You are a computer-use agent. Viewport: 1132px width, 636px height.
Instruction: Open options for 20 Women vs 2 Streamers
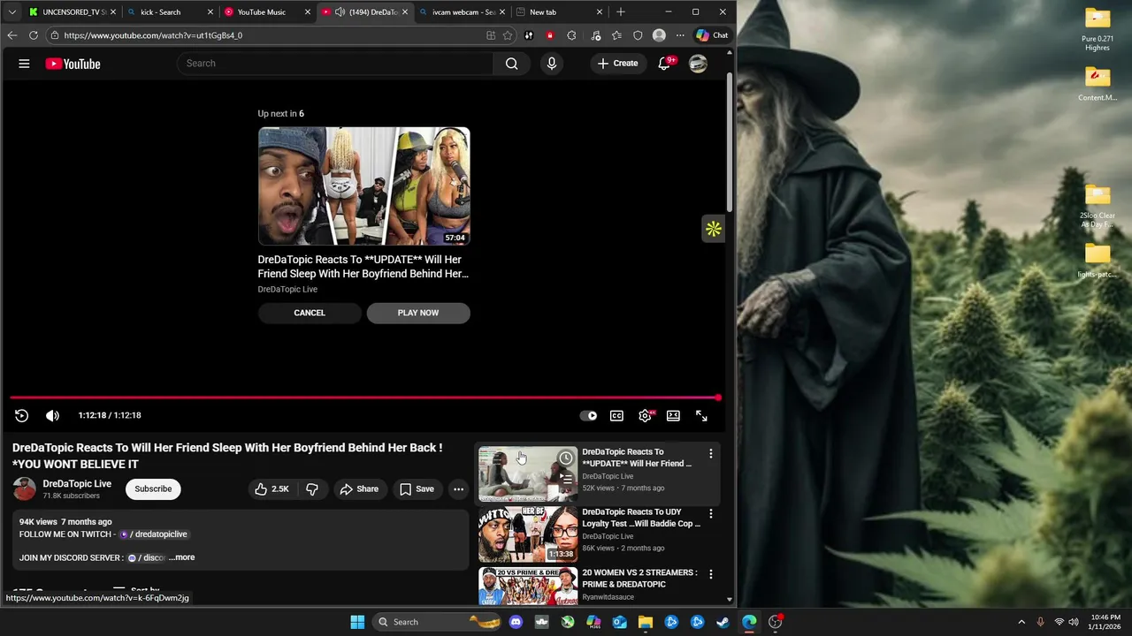coord(710,574)
